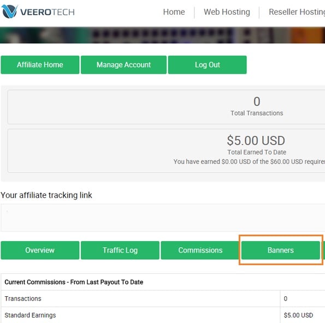Screen dimensions: 325x323
Task: Click 'Your affiliate tracking link' heading
Action: coord(46,195)
